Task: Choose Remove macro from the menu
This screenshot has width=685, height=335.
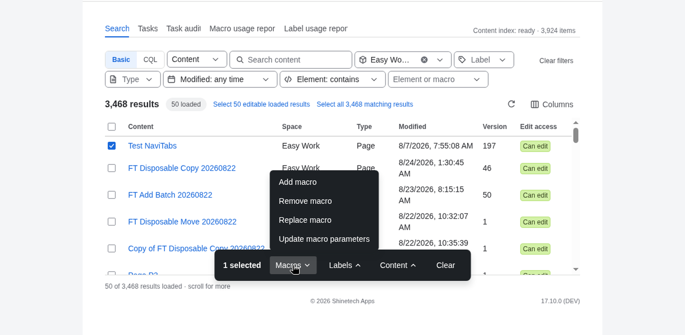Action: (x=324, y=201)
